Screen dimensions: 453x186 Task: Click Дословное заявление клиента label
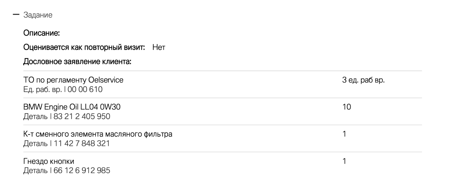[x=77, y=61]
